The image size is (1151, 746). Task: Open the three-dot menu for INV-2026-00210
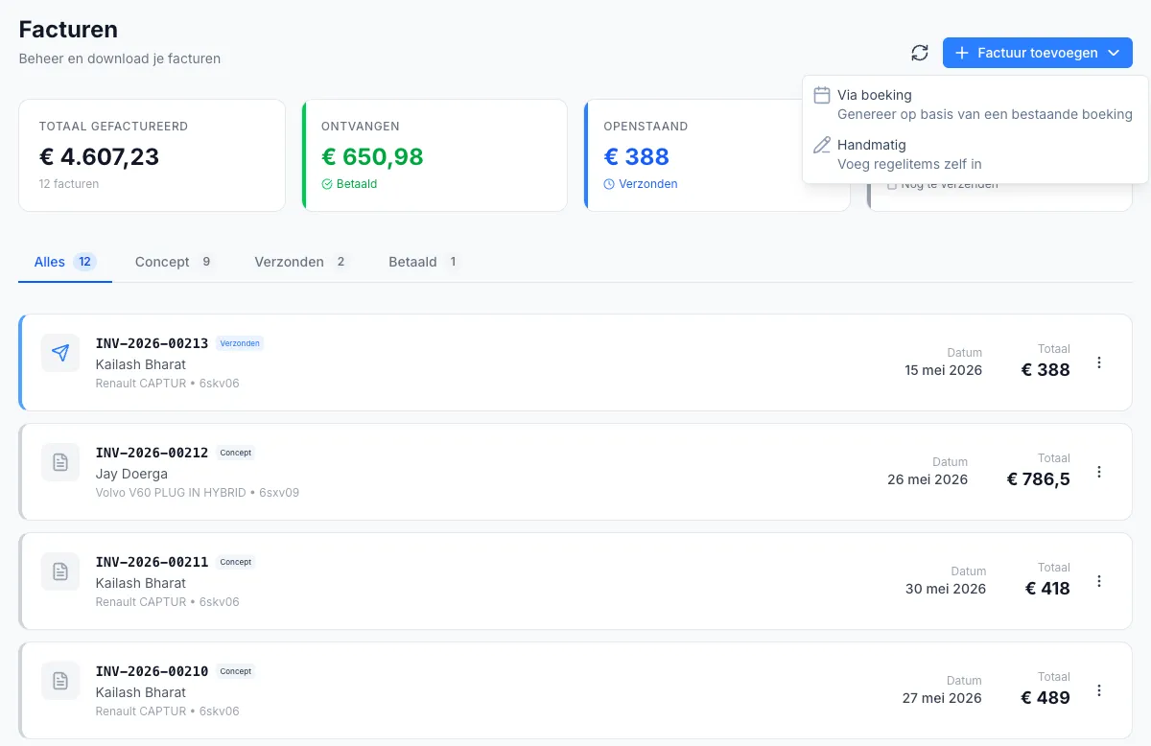(1099, 690)
